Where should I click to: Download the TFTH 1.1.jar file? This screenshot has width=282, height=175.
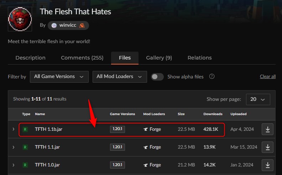tap(267, 147)
